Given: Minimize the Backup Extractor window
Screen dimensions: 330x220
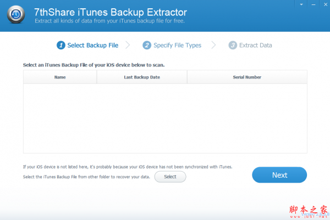Looking at the screenshot, I should [x=313, y=4].
